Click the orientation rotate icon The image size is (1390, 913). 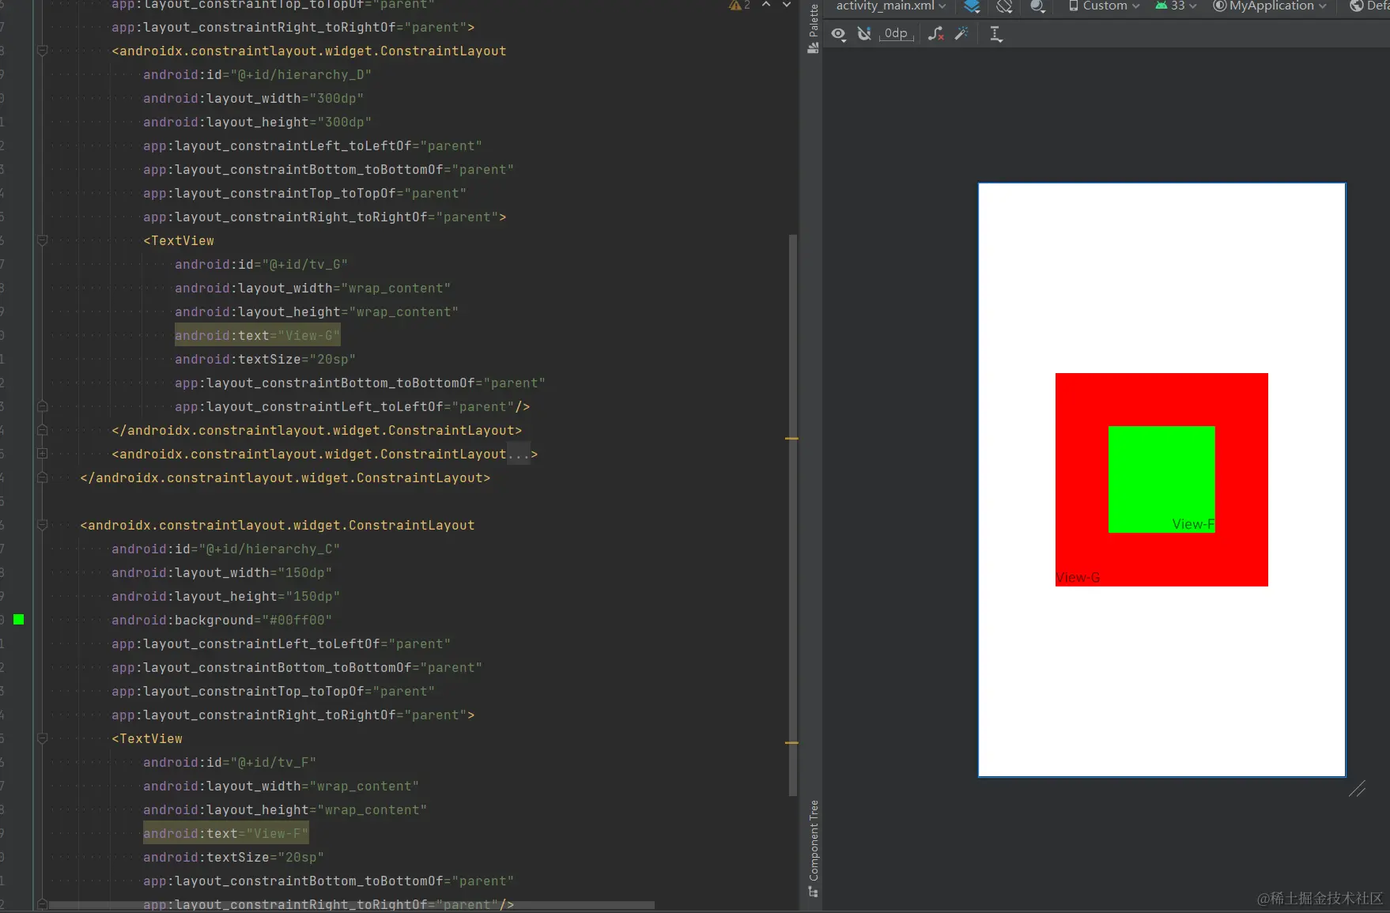1004,6
